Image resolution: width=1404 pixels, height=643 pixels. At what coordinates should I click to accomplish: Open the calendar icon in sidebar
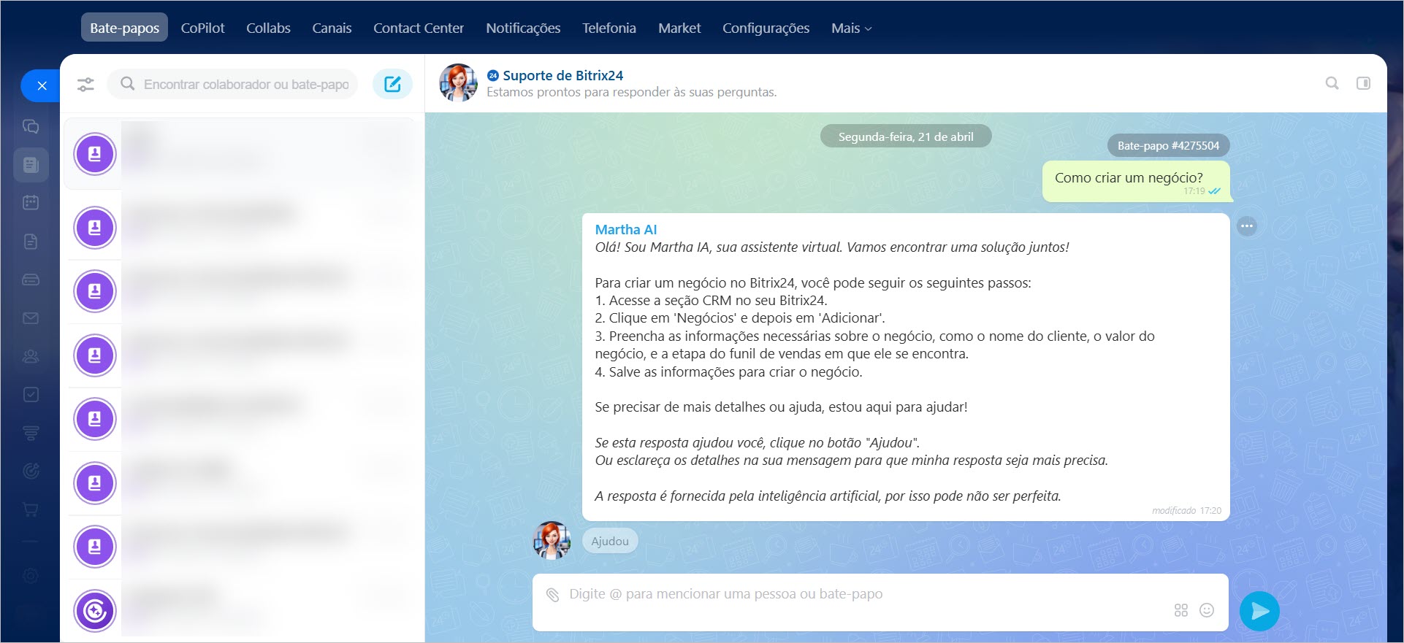point(31,203)
